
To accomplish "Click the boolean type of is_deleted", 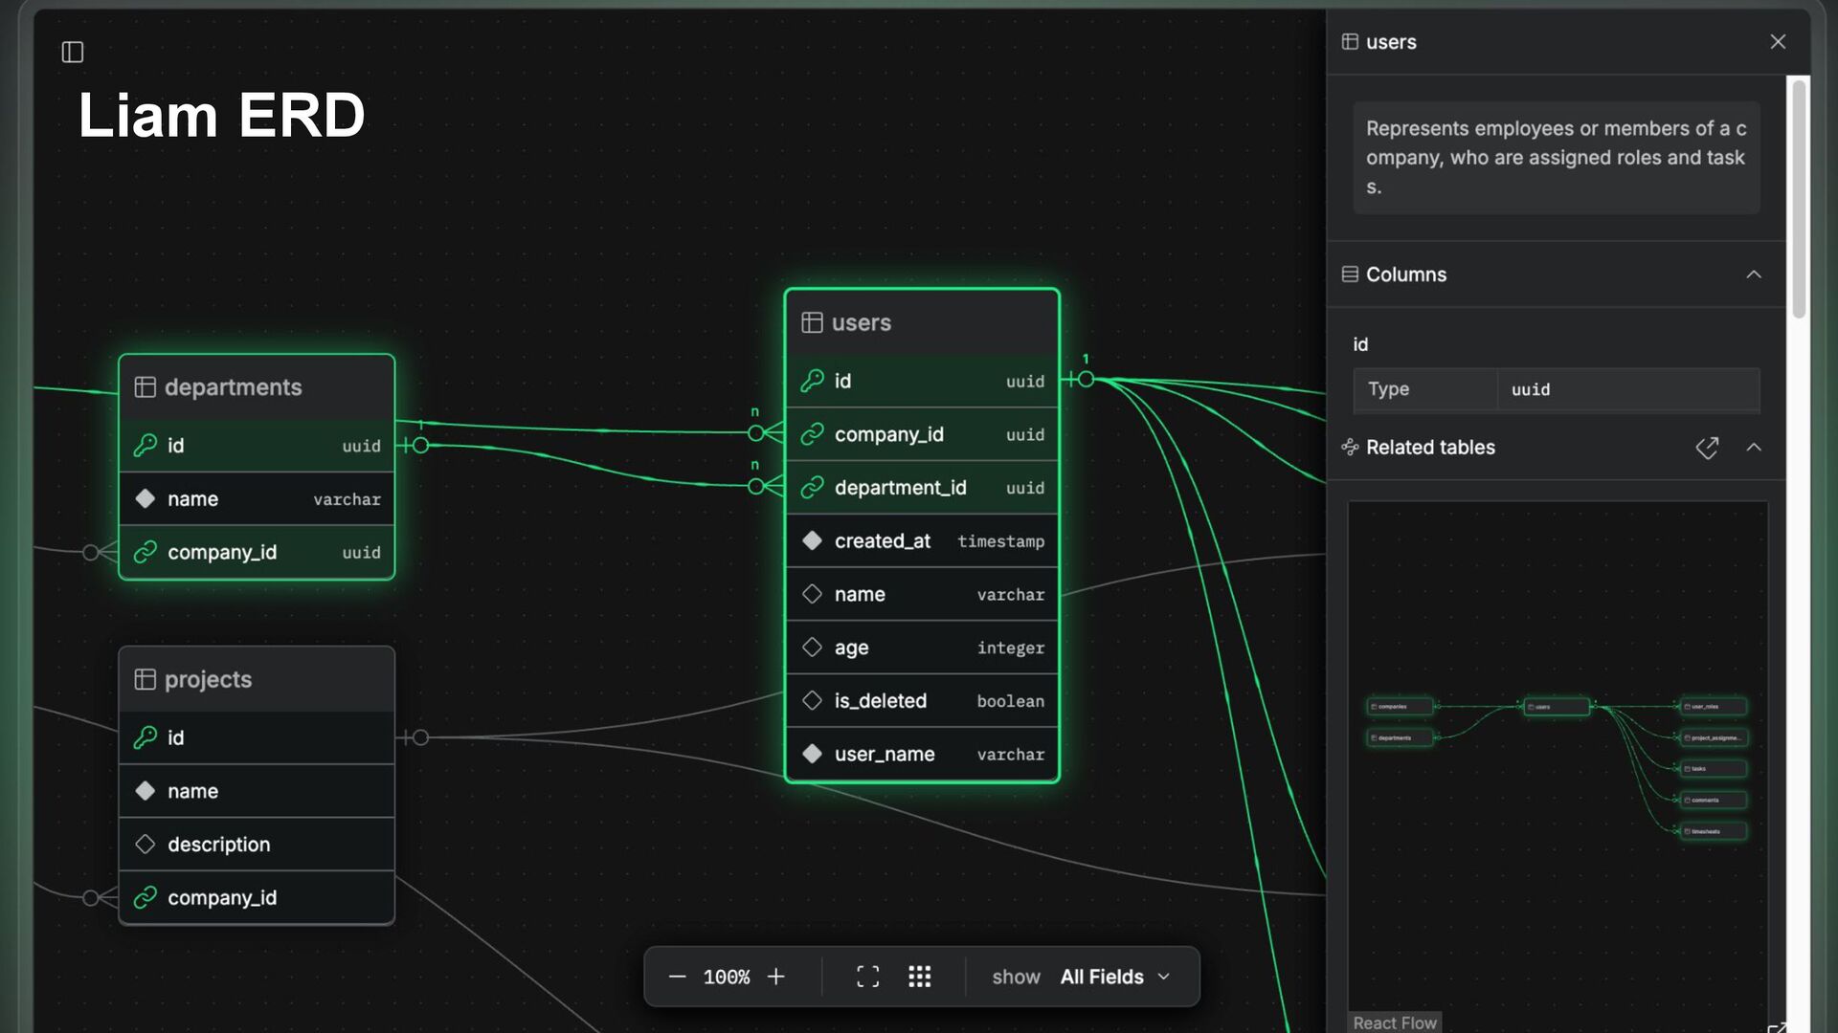I will click(1011, 701).
